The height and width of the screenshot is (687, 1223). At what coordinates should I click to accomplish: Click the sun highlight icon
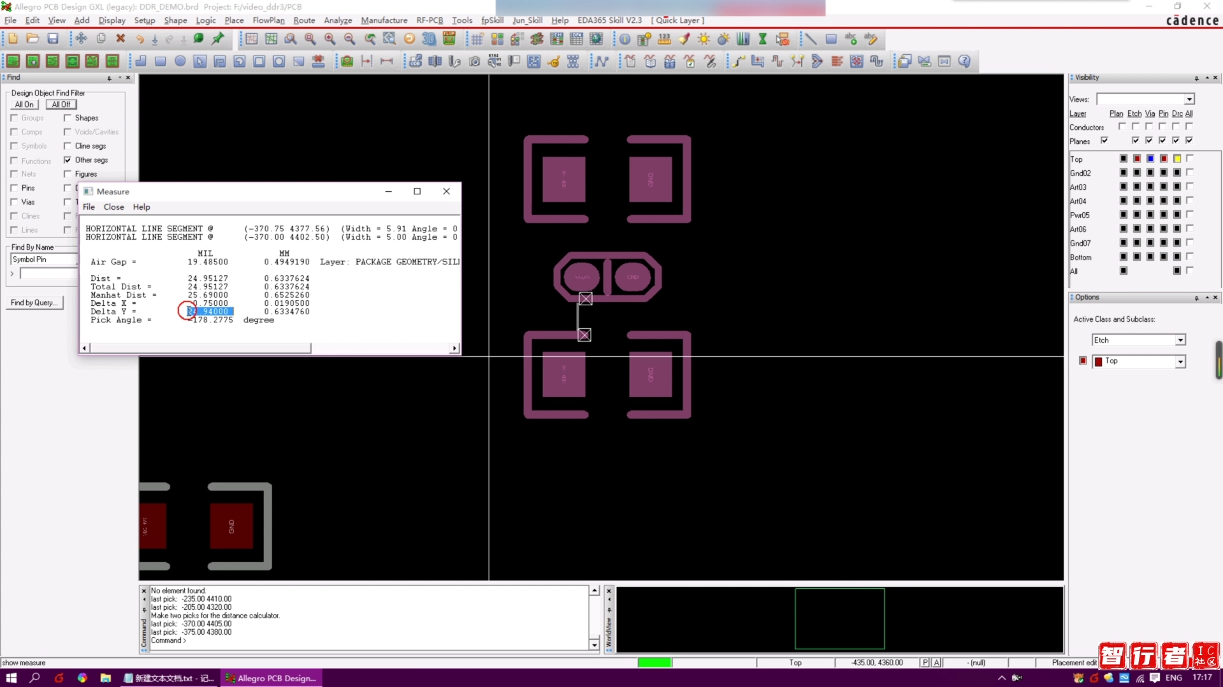tap(704, 39)
